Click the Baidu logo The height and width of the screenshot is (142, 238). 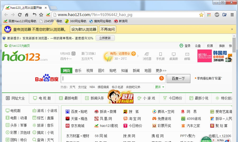point(47,78)
